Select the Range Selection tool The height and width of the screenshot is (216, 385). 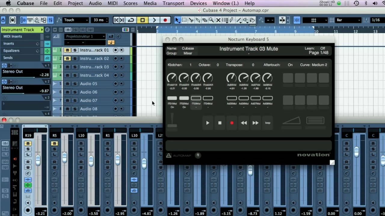[x=184, y=20]
